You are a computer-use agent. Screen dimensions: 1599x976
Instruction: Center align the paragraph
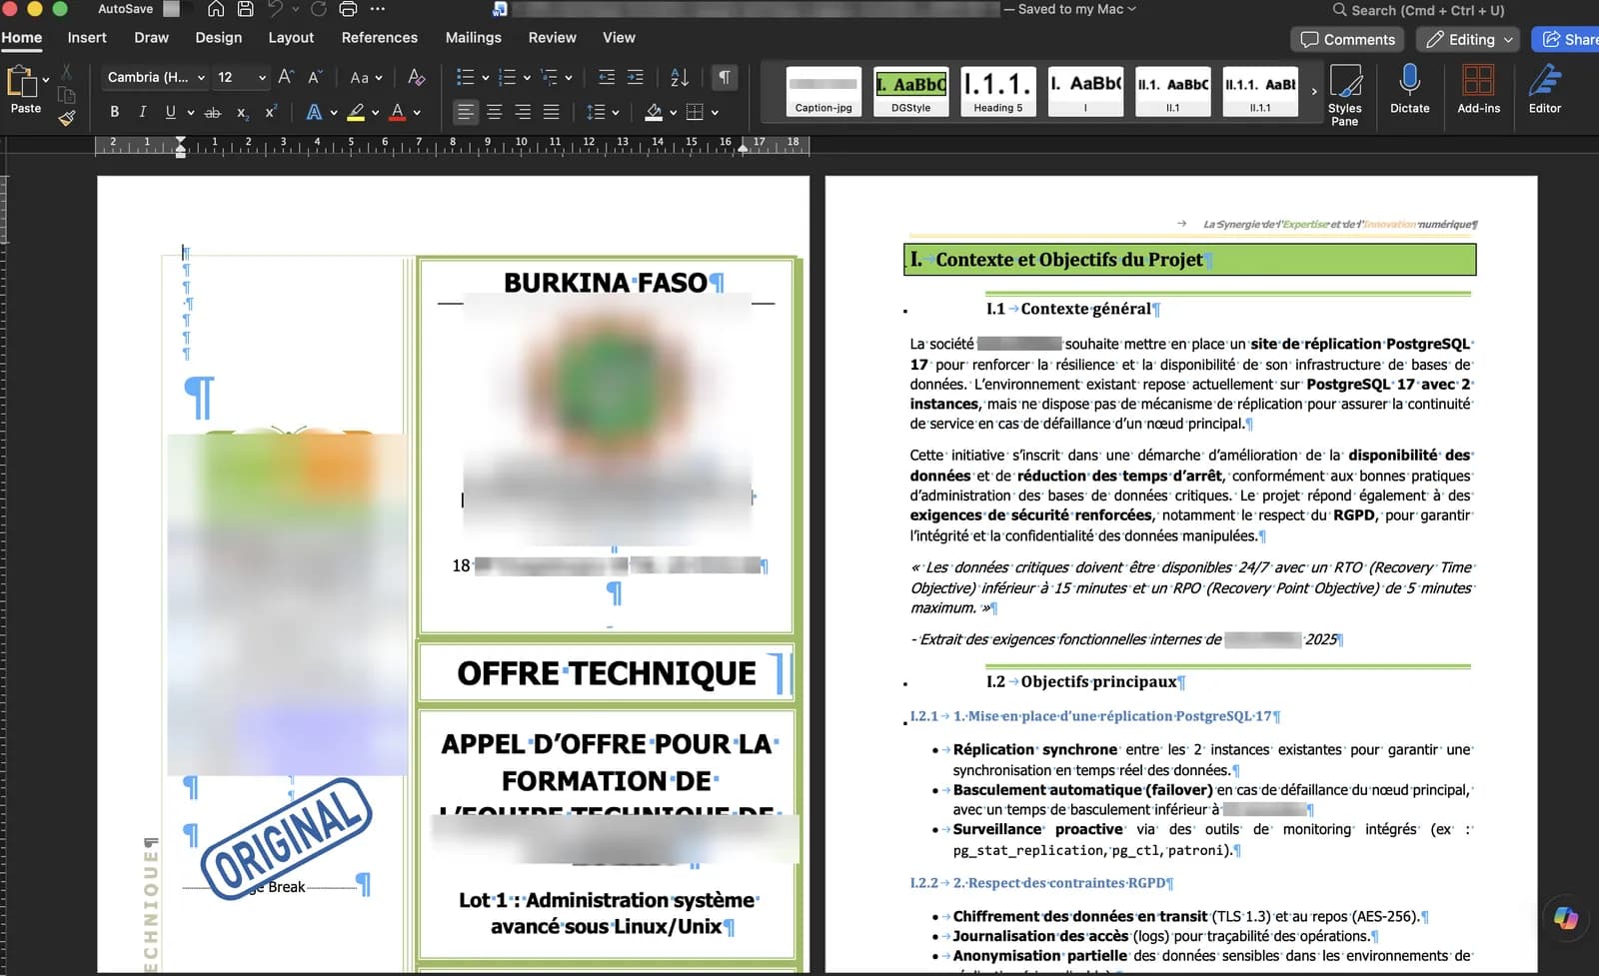[x=494, y=112]
